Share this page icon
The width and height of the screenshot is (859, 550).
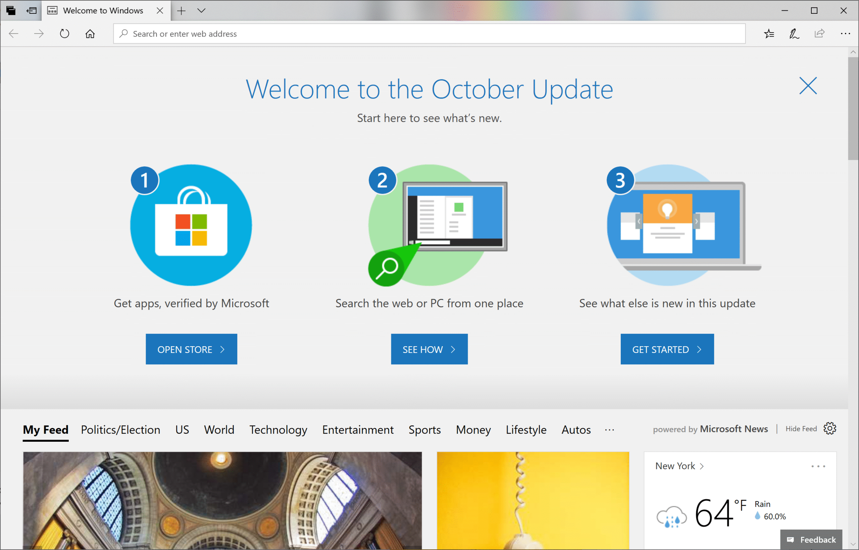tap(819, 34)
